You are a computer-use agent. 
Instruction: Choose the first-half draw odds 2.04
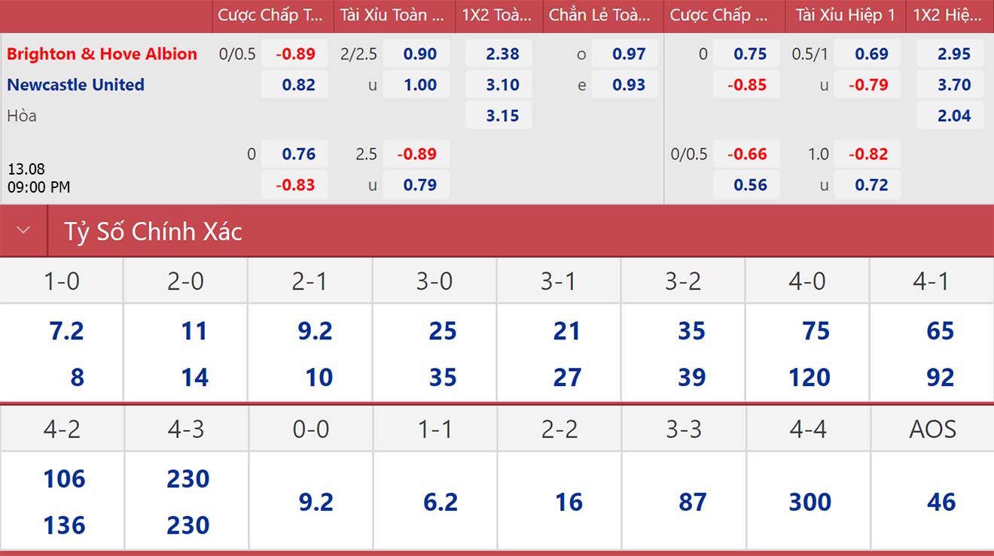click(x=950, y=116)
